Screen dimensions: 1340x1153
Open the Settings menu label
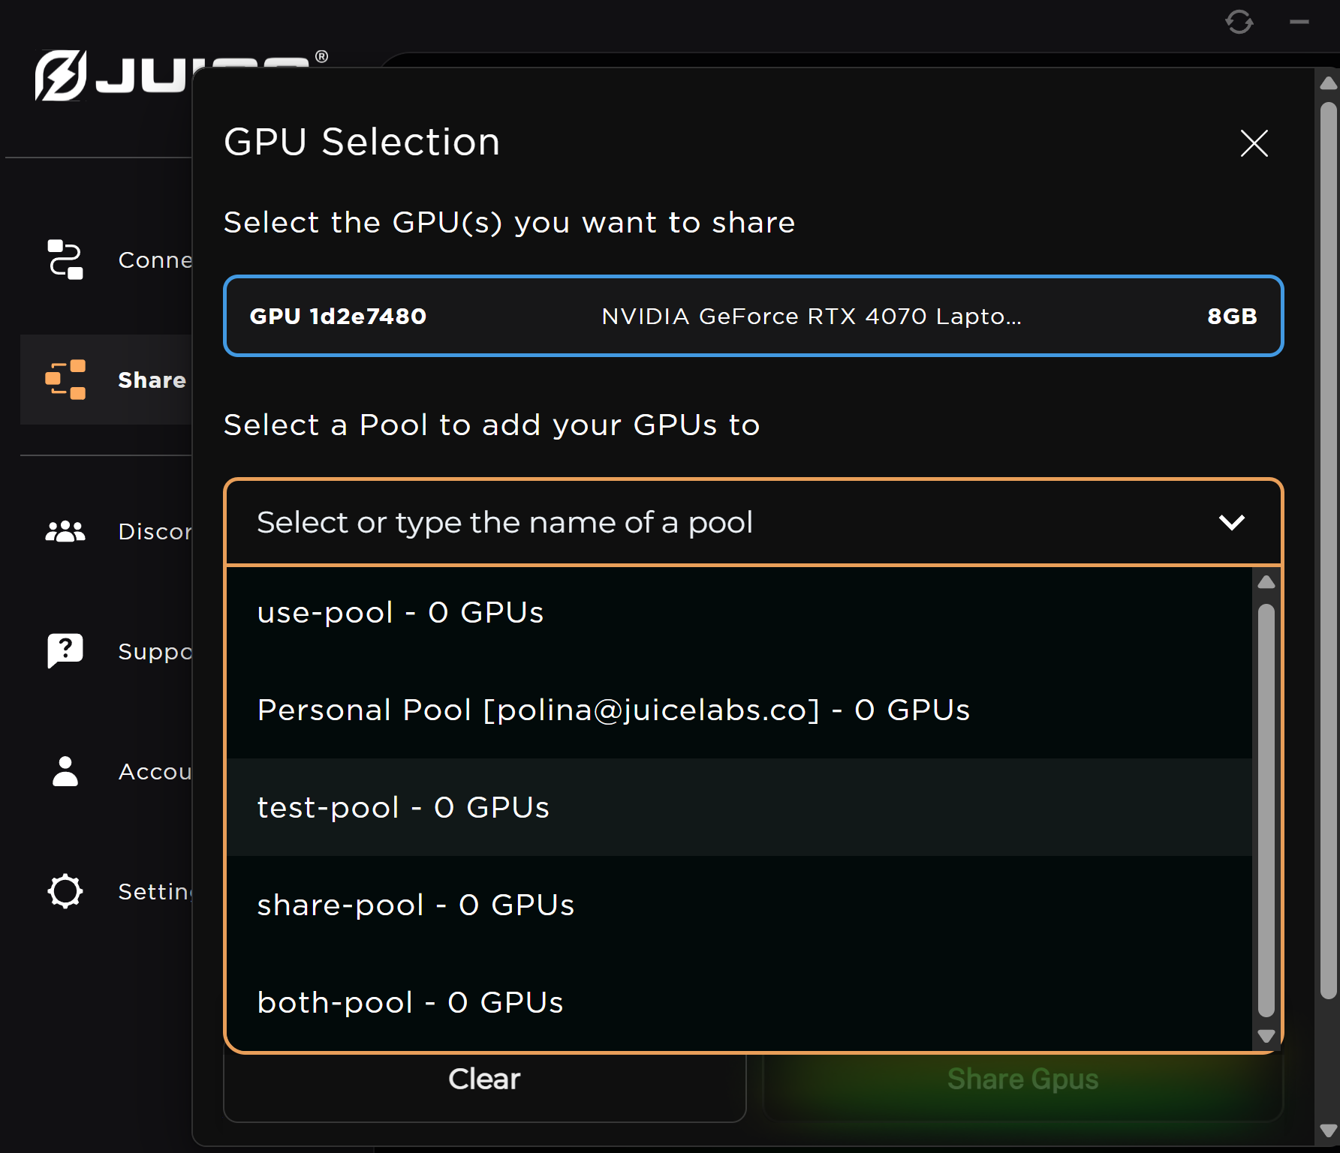[155, 892]
